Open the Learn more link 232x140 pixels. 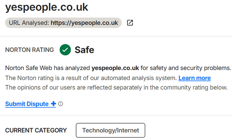point(195,78)
